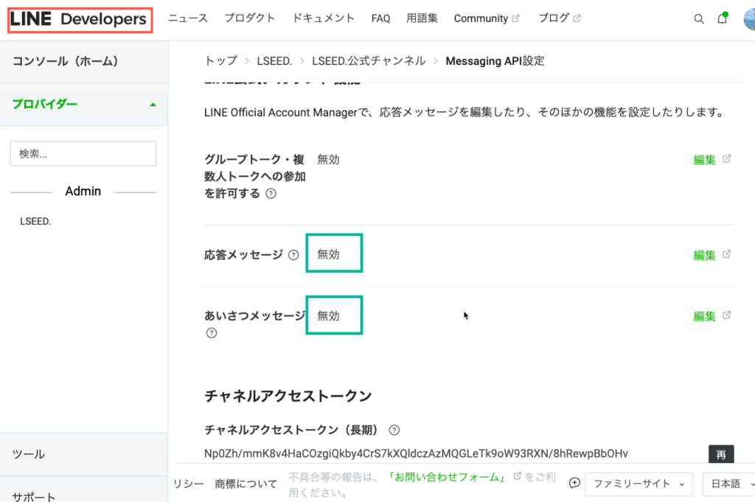Click the feedback chat bubble icon in footer
Viewport: 755px width, 502px height.
(x=575, y=484)
